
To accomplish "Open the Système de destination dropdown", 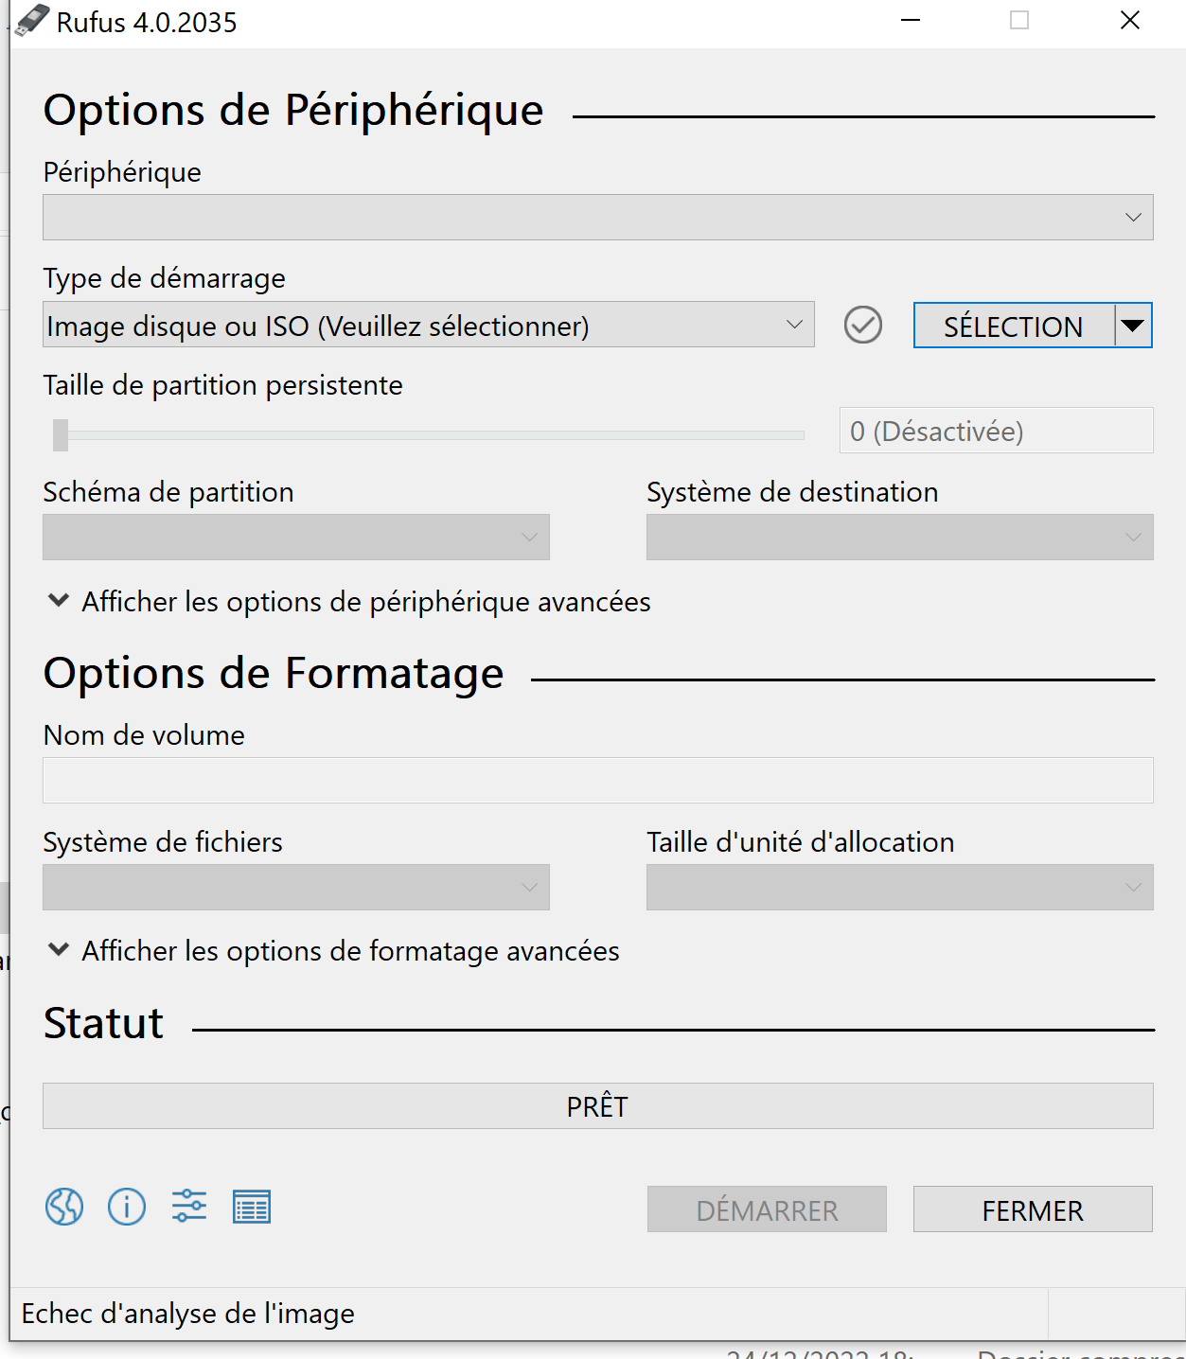I will (x=900, y=538).
